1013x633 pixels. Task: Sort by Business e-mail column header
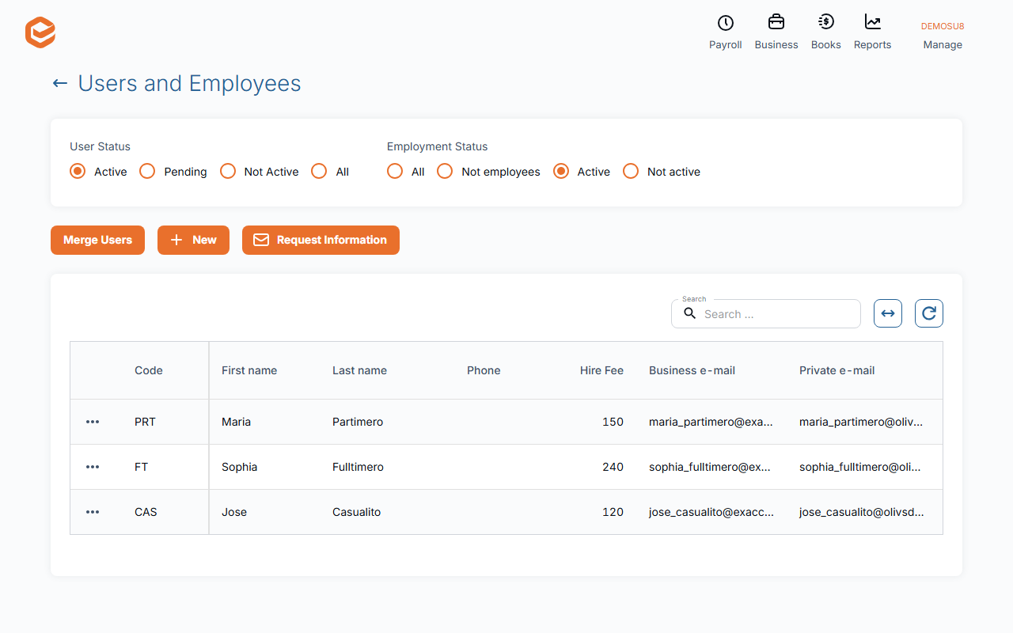tap(692, 370)
